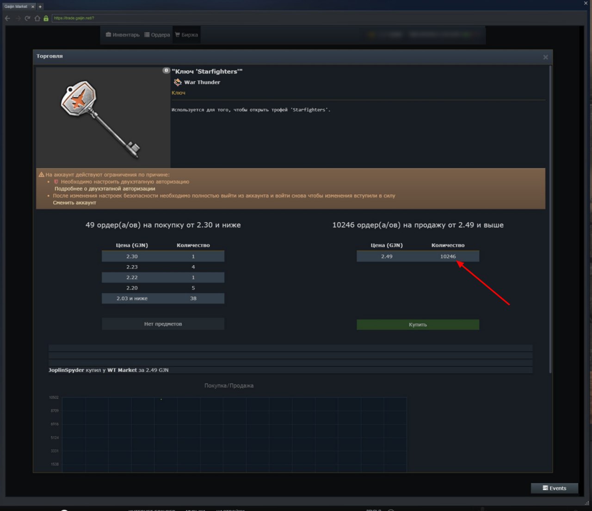
Task: Select sell order row priced 2.49
Action: (418, 256)
